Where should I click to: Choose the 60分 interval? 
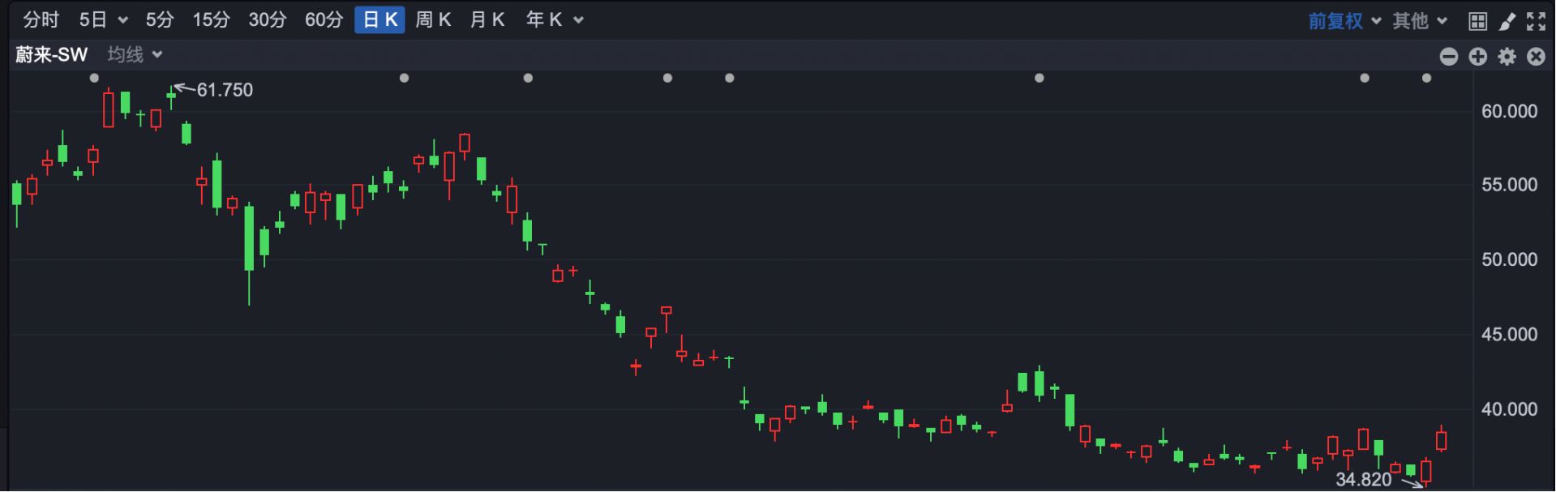pyautogui.click(x=324, y=20)
